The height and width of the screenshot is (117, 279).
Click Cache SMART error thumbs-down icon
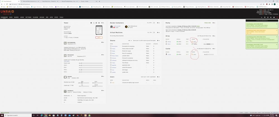(x=192, y=54)
